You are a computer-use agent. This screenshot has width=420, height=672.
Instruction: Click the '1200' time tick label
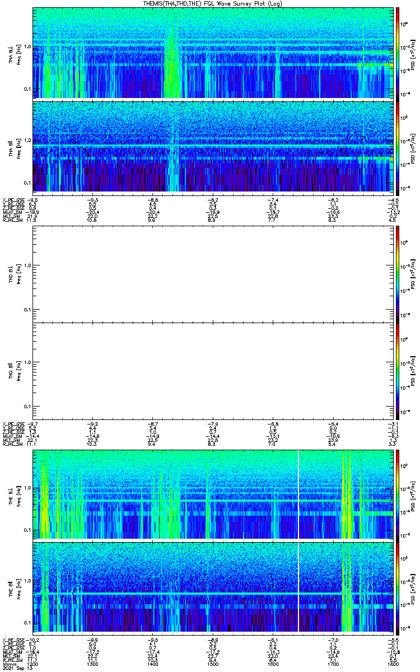tap(33, 664)
